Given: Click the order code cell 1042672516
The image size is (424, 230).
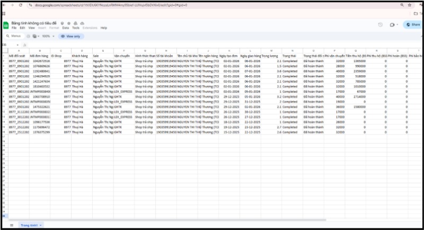Looking at the screenshot, I should 40,61.
